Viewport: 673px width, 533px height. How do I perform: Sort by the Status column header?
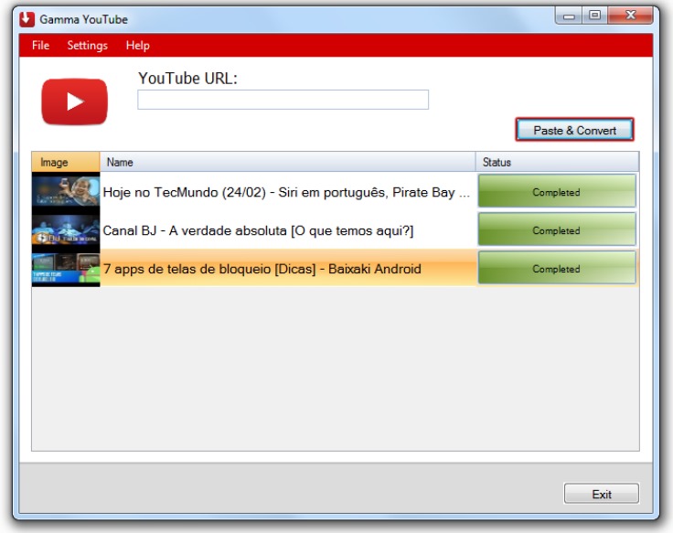pyautogui.click(x=557, y=162)
